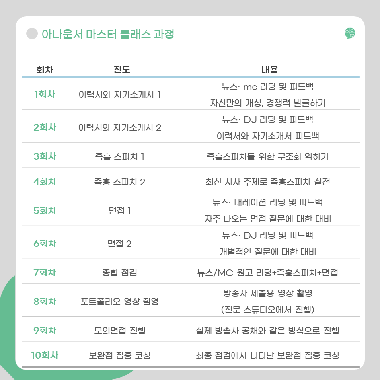
Task: Click the 모의면접 진행 progress cell
Action: tap(119, 330)
